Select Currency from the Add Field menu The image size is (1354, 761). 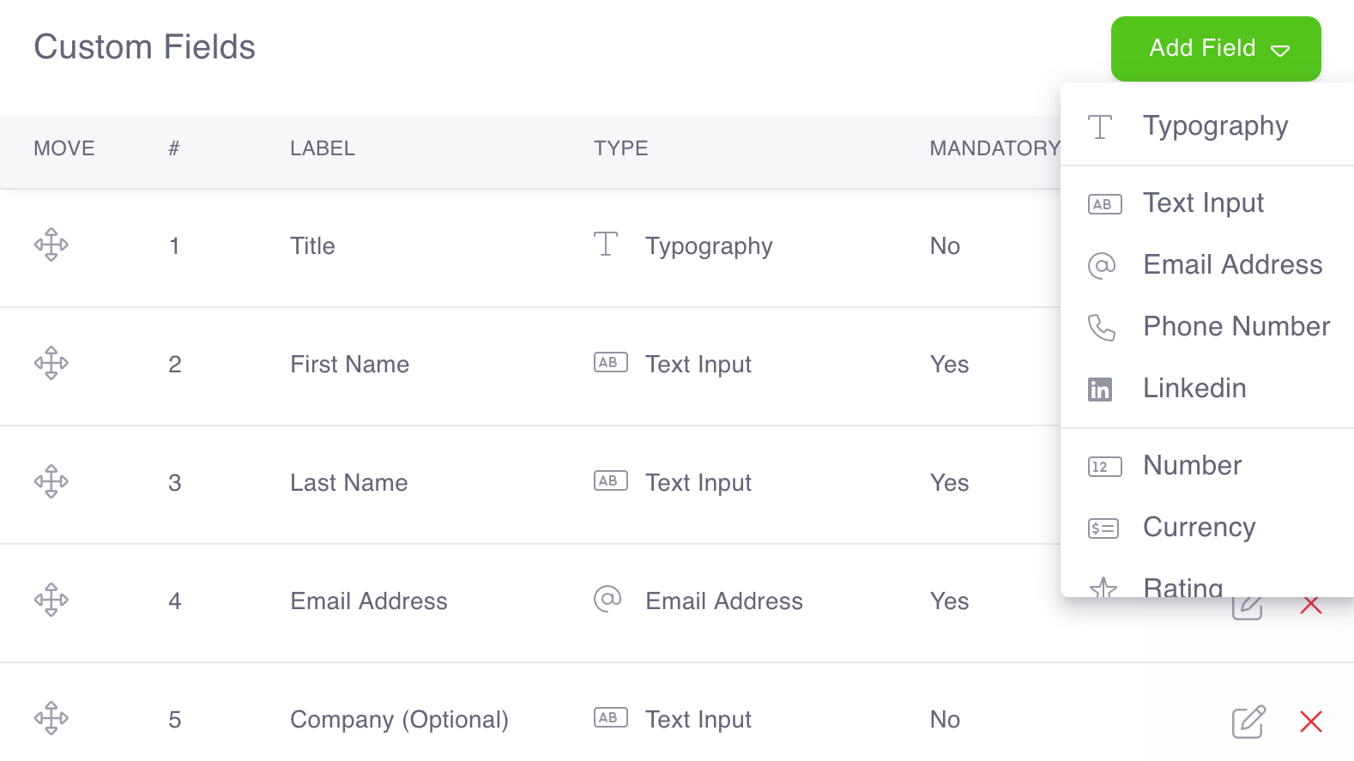pyautogui.click(x=1199, y=528)
